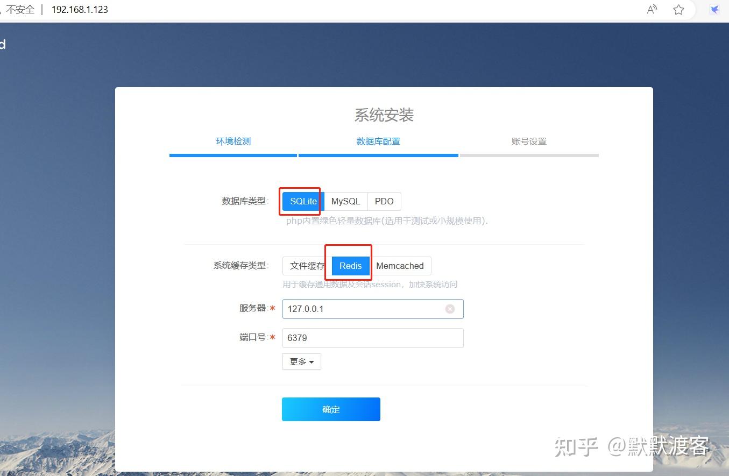Open the blue bird browser extension icon
Screen dimensions: 729x476
coord(714,9)
